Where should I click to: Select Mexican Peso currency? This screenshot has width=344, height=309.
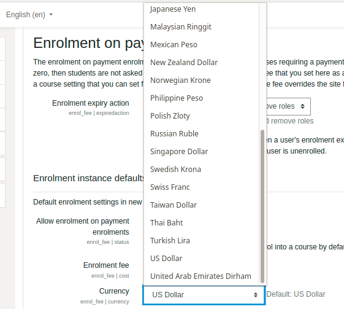[201, 45]
